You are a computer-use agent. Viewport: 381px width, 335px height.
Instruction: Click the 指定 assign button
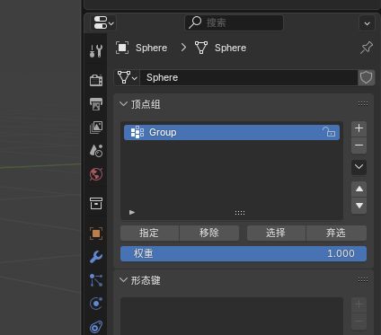[149, 234]
